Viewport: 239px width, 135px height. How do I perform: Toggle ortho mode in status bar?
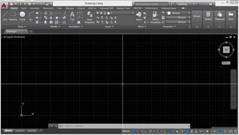coord(146,131)
